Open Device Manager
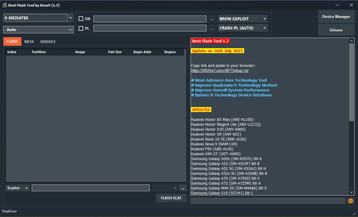Viewport: 358px width, 217px height. click(x=336, y=17)
